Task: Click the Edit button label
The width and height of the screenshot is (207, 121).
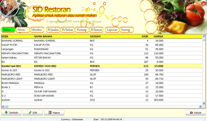Action: pyautogui.click(x=35, y=113)
